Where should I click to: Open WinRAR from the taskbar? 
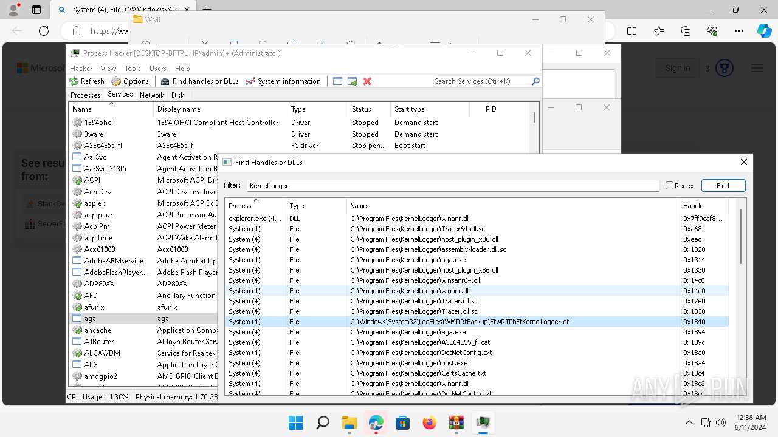click(456, 422)
